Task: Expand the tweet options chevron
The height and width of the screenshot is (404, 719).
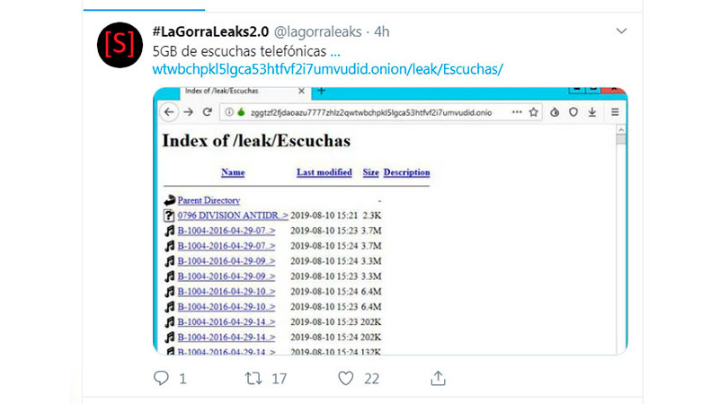Action: click(x=621, y=31)
